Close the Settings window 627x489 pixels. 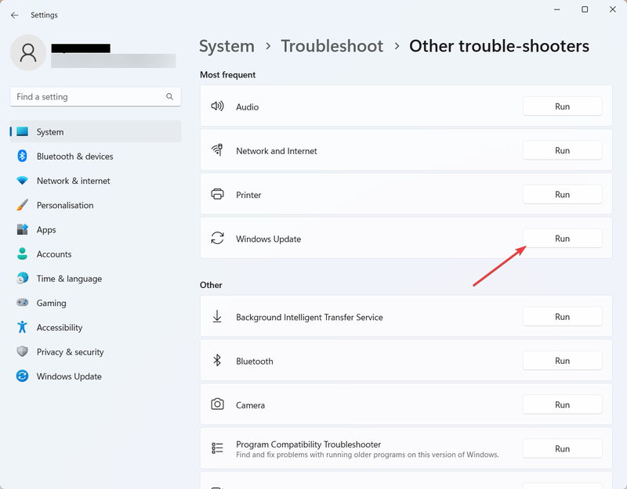click(x=613, y=9)
